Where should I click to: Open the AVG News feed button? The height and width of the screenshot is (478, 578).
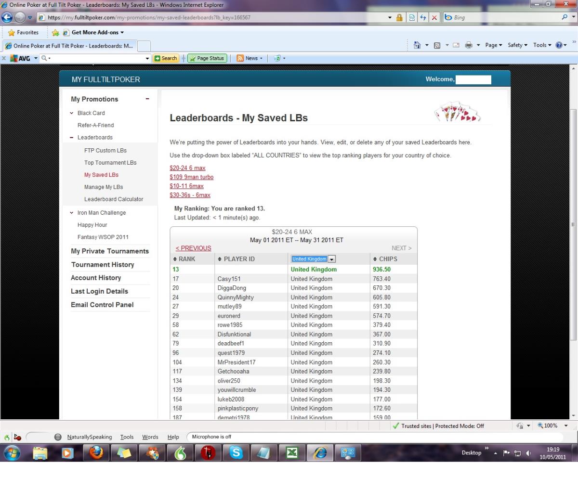click(249, 58)
